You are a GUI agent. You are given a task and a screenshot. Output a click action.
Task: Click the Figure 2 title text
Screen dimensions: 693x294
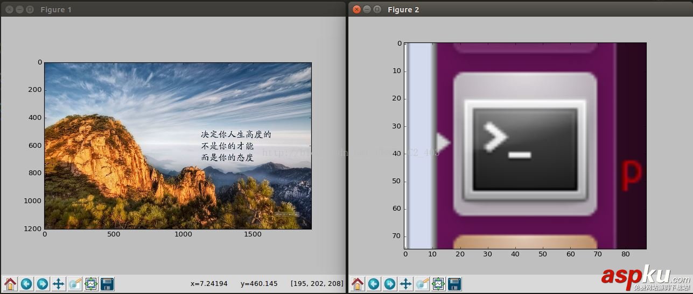pos(403,10)
